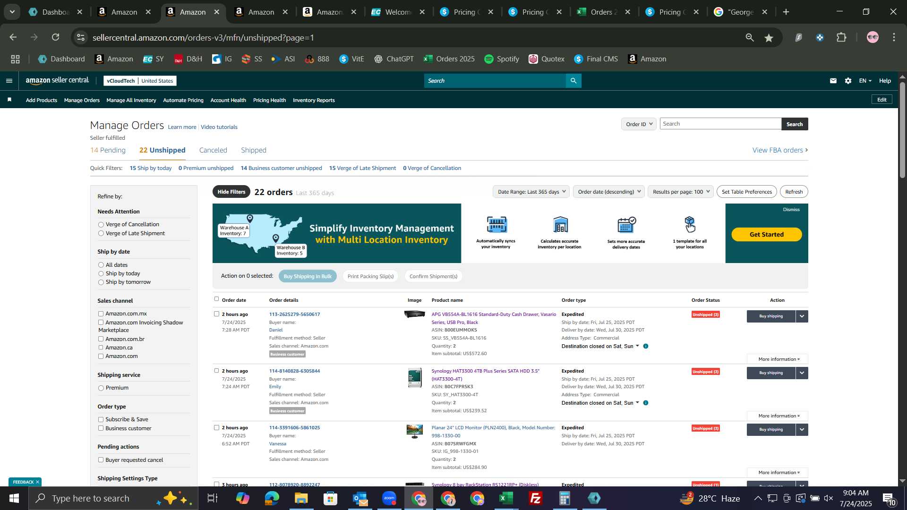
Task: Open Spotify bookmark in bookmarks bar
Action: [x=502, y=59]
